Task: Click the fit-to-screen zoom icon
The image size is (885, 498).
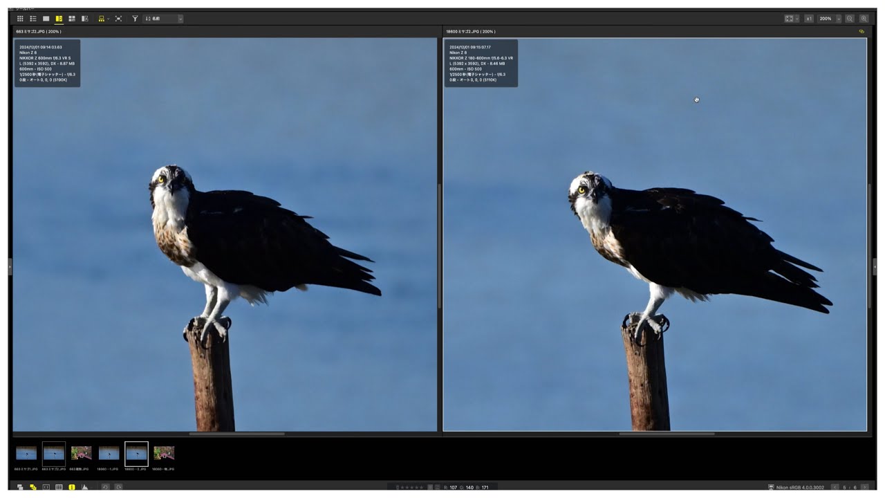Action: tap(789, 19)
